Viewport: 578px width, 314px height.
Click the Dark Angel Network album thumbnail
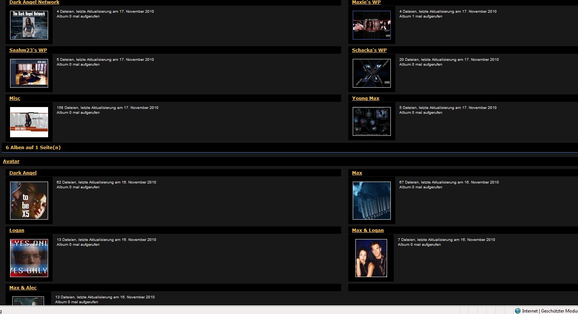click(x=29, y=25)
